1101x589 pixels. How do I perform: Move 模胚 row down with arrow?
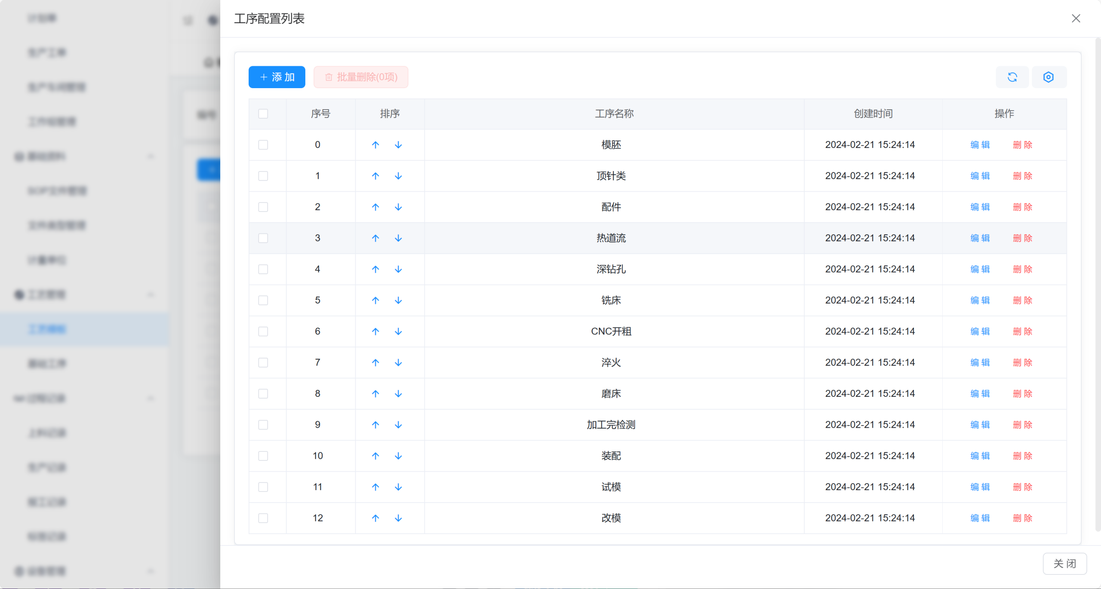point(398,145)
